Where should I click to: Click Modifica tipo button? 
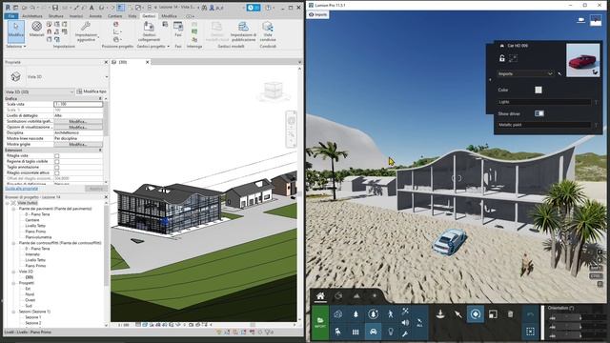click(x=91, y=91)
